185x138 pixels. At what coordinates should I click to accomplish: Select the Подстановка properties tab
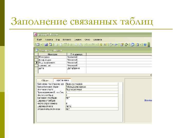[62, 80]
